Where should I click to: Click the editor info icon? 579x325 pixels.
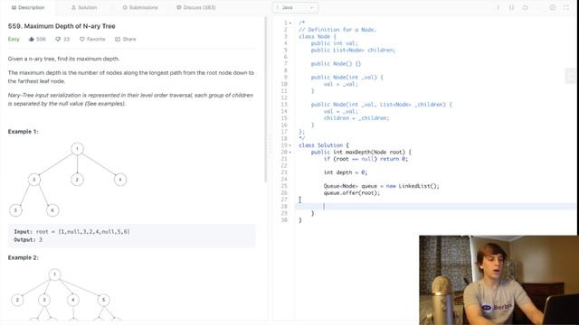[x=498, y=7]
